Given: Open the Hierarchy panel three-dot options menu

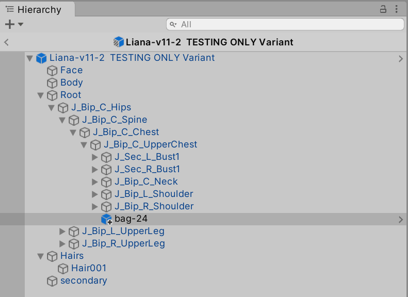Looking at the screenshot, I should [x=397, y=9].
